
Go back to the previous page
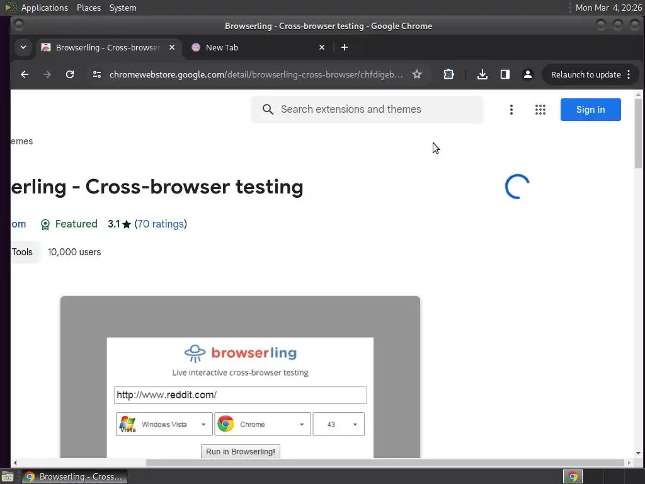[25, 74]
